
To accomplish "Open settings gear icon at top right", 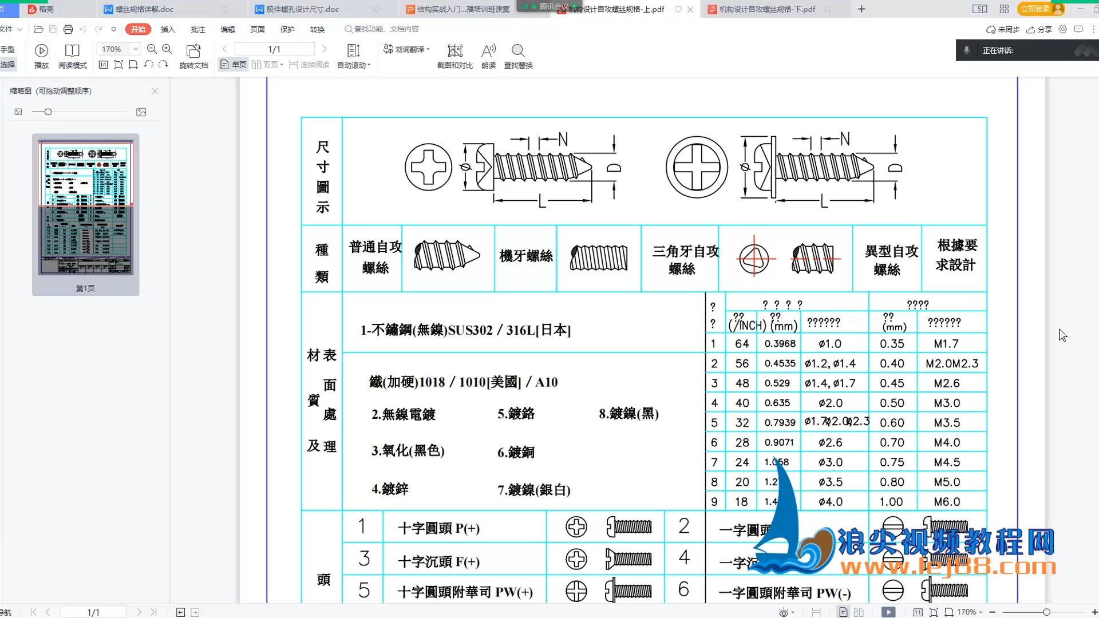I will [1063, 29].
